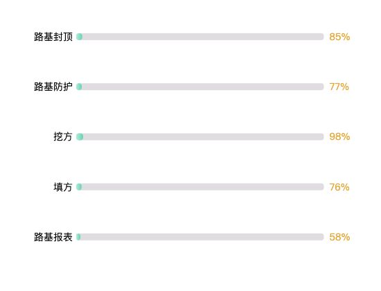This screenshot has width=381, height=291.
Task: Click the 98% value text
Action: (x=339, y=136)
